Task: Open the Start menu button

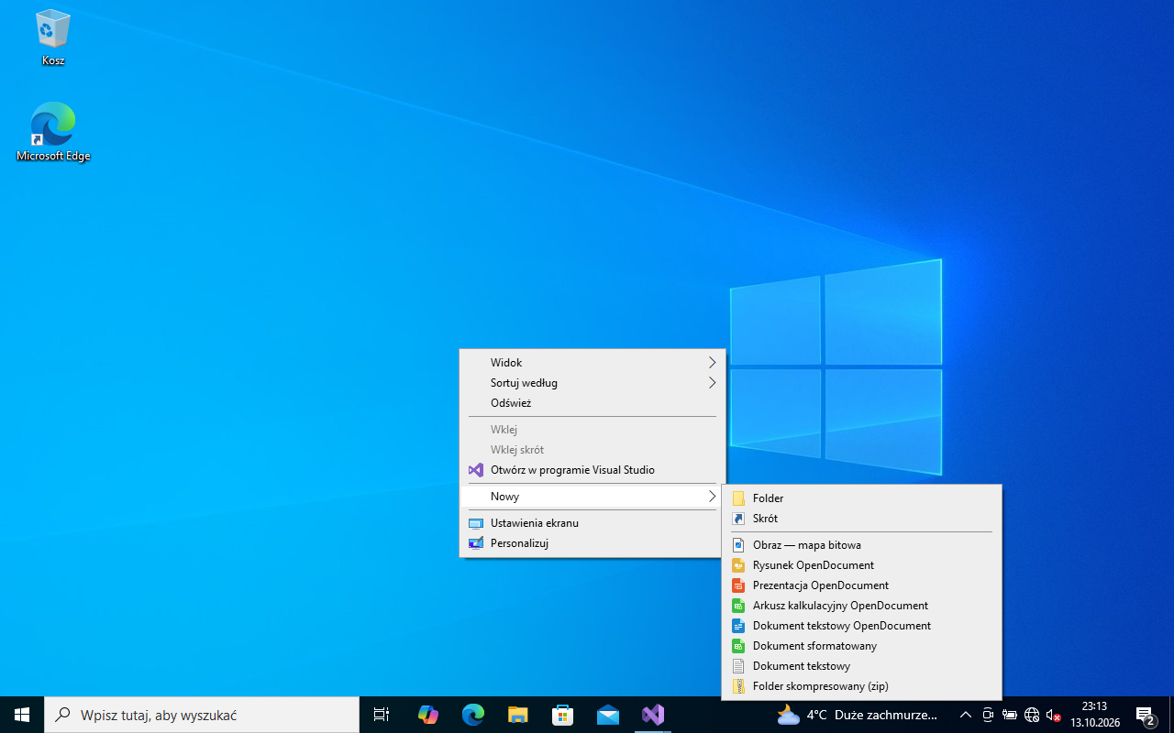Action: [22, 715]
